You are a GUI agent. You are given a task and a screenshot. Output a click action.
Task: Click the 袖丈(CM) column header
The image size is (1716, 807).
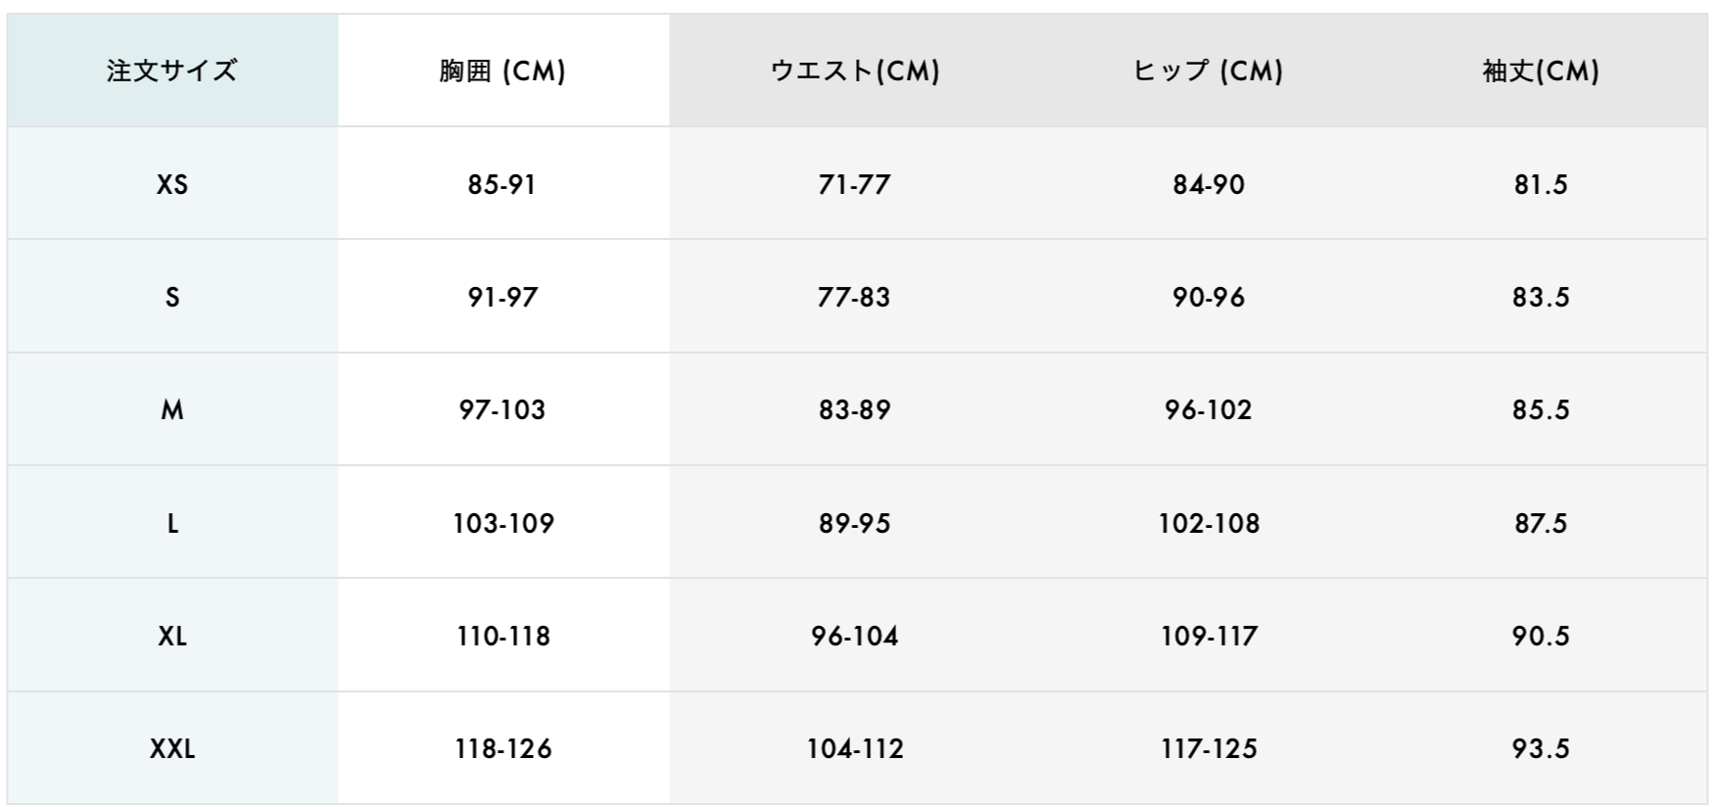tap(1540, 71)
